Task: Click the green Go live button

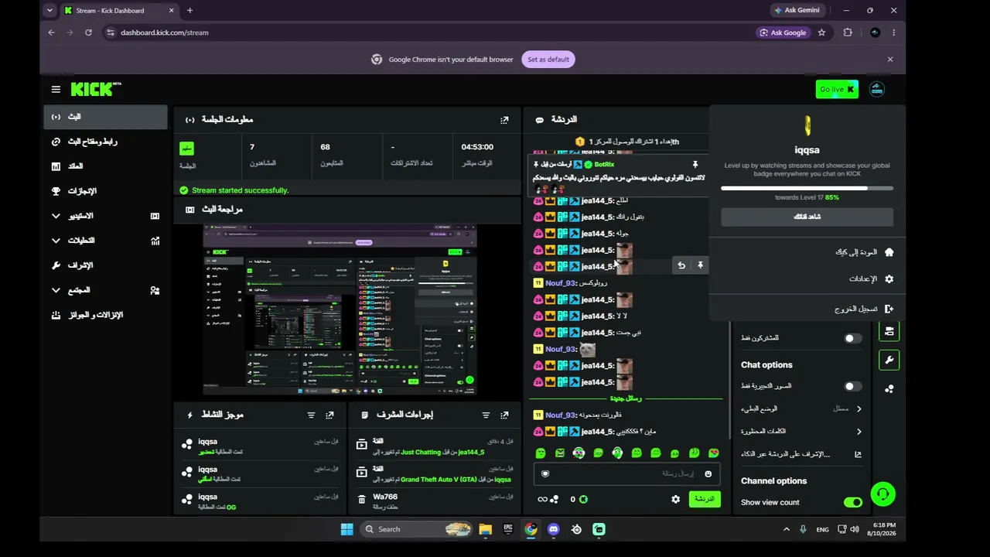Action: [x=837, y=89]
